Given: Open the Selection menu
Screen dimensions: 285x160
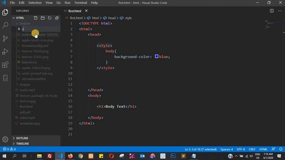Looking at the screenshot, I should [35, 3].
